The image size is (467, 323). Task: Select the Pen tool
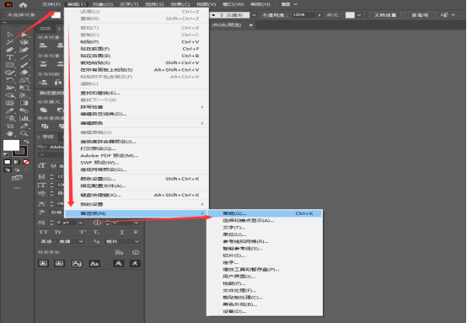click(x=10, y=50)
